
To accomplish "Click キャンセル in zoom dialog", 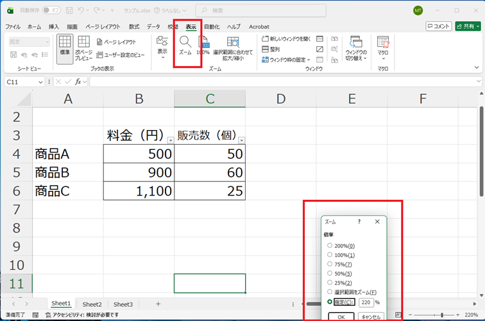I will (370, 317).
